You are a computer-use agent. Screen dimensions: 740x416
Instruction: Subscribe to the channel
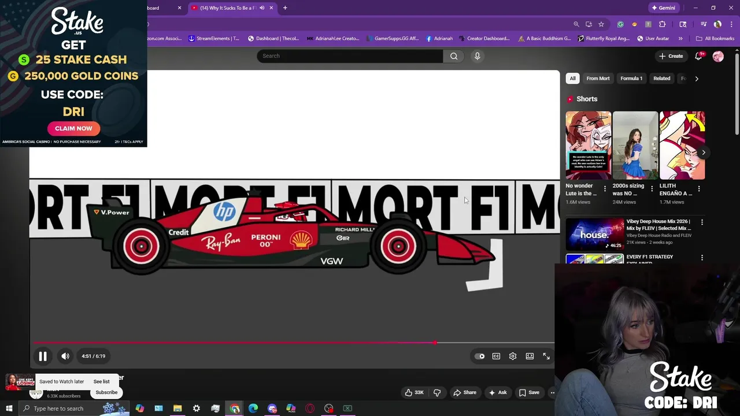click(106, 393)
